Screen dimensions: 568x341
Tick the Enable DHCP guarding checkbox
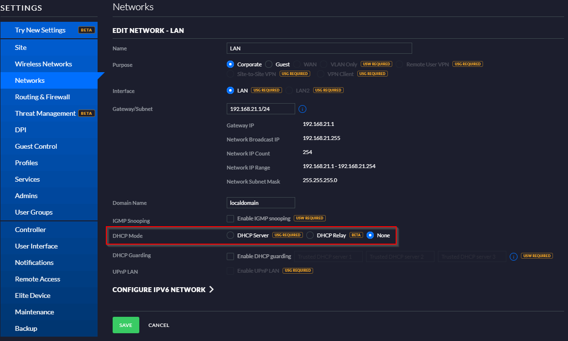231,256
